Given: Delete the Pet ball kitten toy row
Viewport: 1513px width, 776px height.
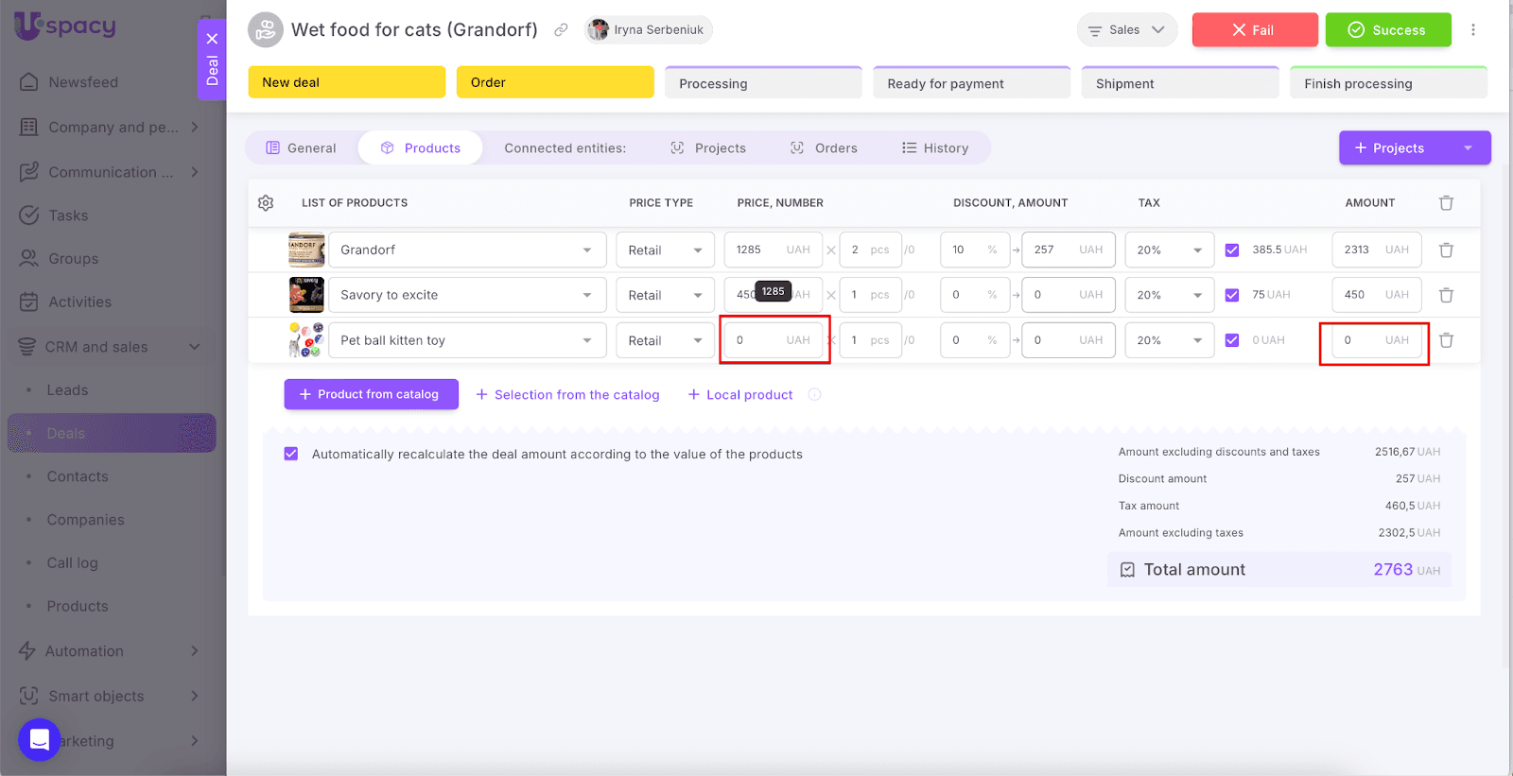Looking at the screenshot, I should click(1446, 340).
